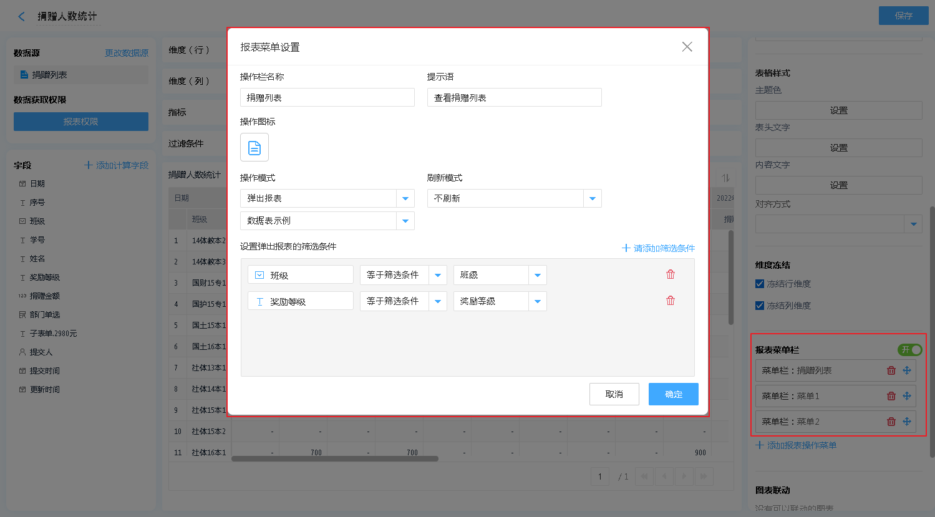The width and height of the screenshot is (935, 517).
Task: Click the document operation icon in dialog
Action: pyautogui.click(x=254, y=147)
